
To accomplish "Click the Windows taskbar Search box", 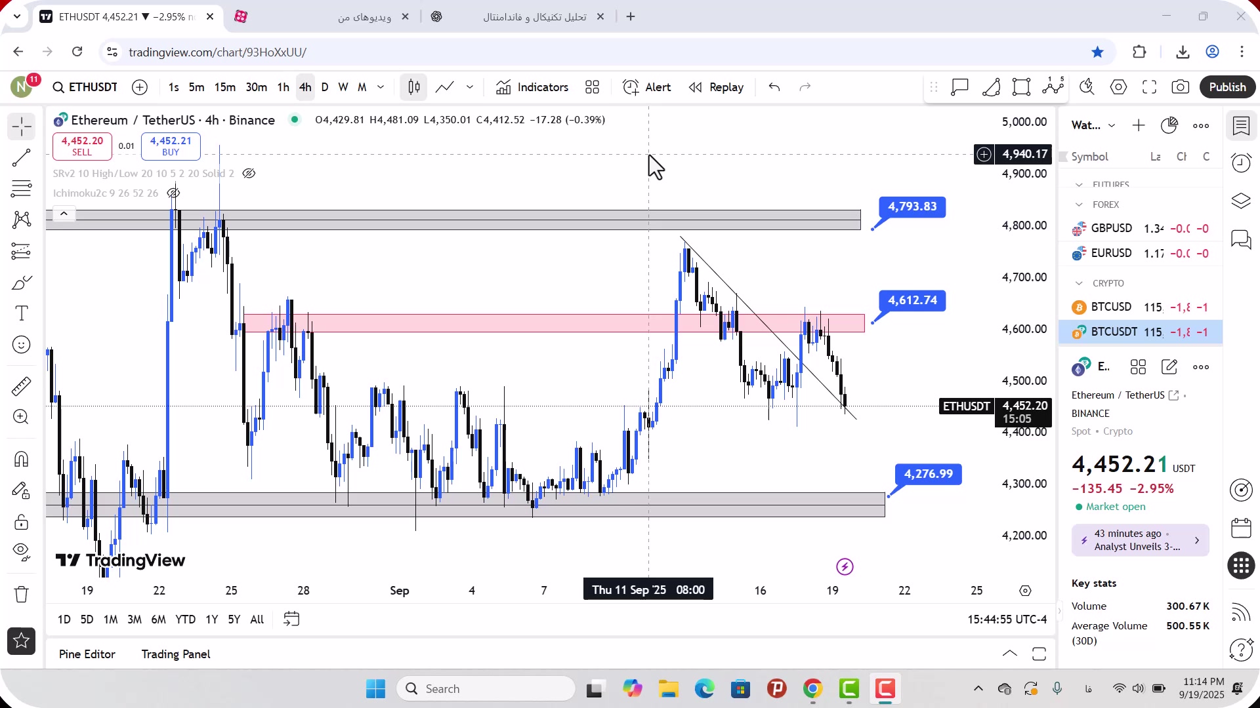I will coord(486,689).
